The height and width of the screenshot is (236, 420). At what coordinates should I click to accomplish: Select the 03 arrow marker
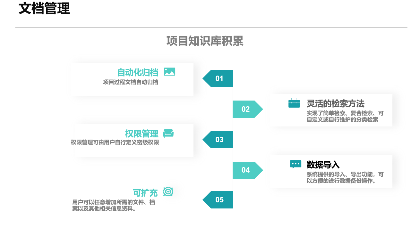tap(218, 140)
